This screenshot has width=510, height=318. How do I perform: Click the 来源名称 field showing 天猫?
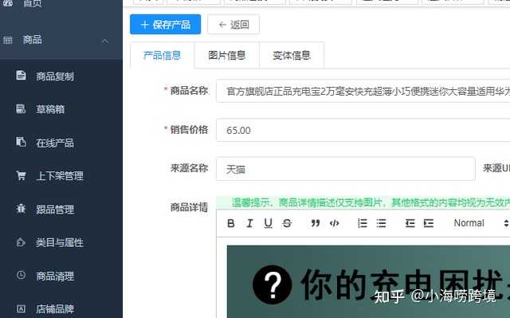coord(345,169)
